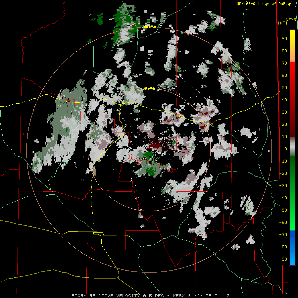Select the -40 value on the velocity scale
The width and height of the screenshot is (298, 298).
point(283,198)
